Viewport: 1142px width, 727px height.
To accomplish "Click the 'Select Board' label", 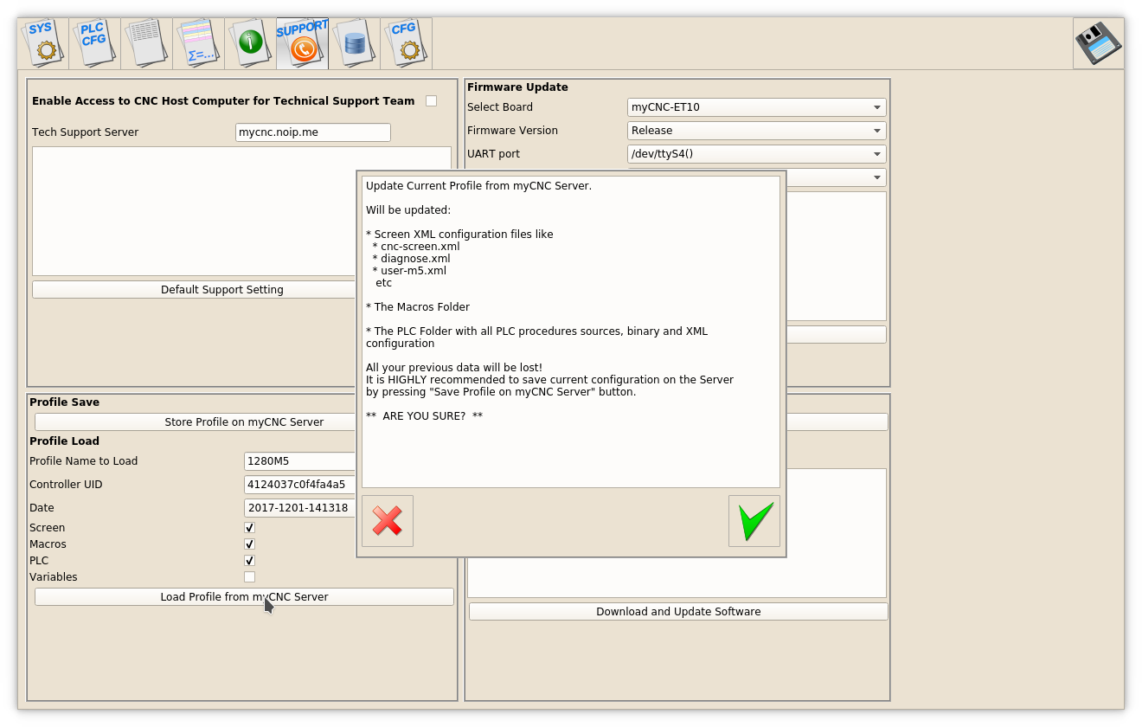I will (500, 107).
